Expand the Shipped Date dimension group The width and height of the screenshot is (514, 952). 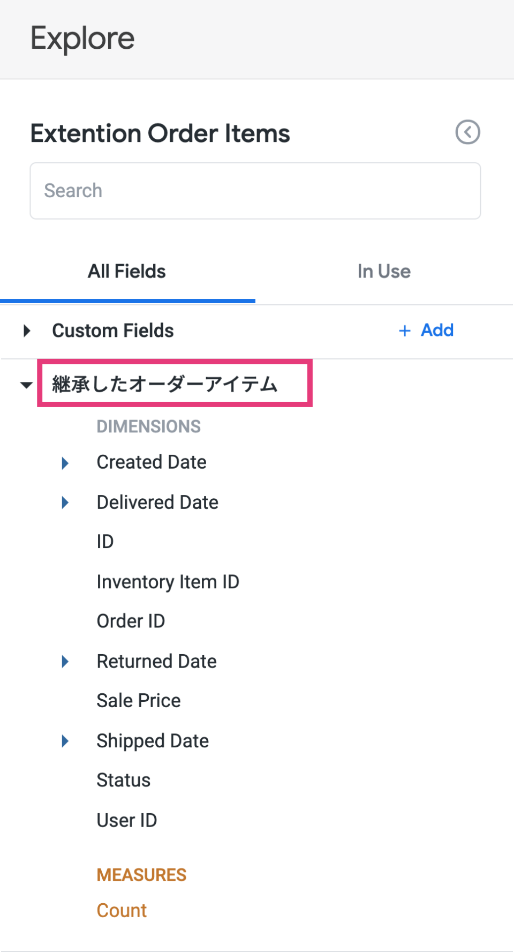65,741
